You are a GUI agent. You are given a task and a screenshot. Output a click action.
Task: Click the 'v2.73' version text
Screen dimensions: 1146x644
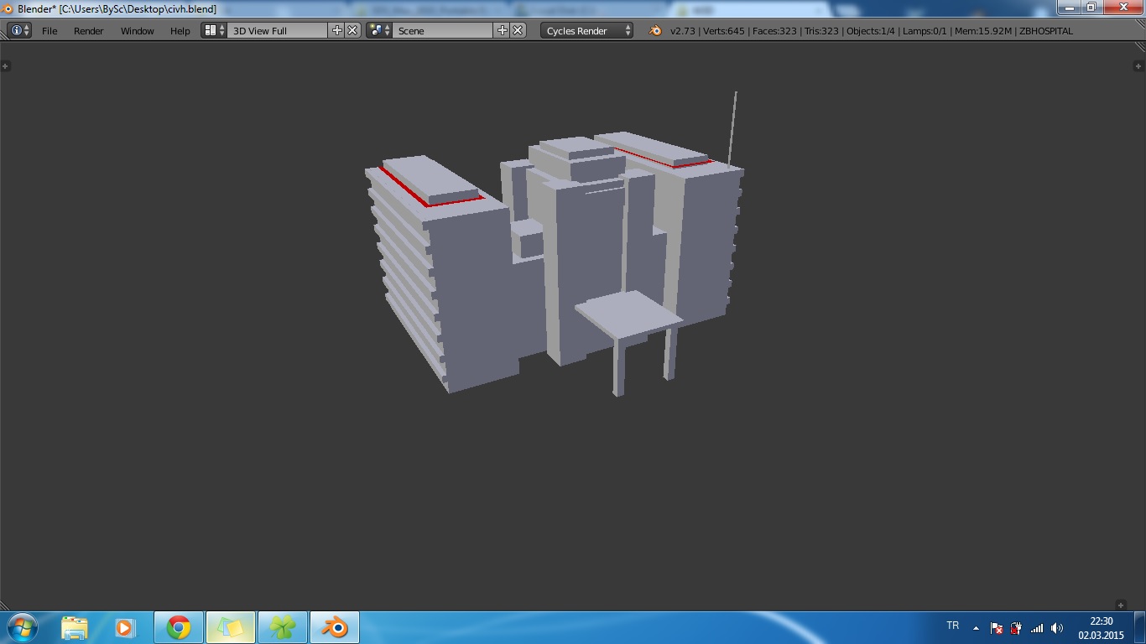[x=682, y=31]
